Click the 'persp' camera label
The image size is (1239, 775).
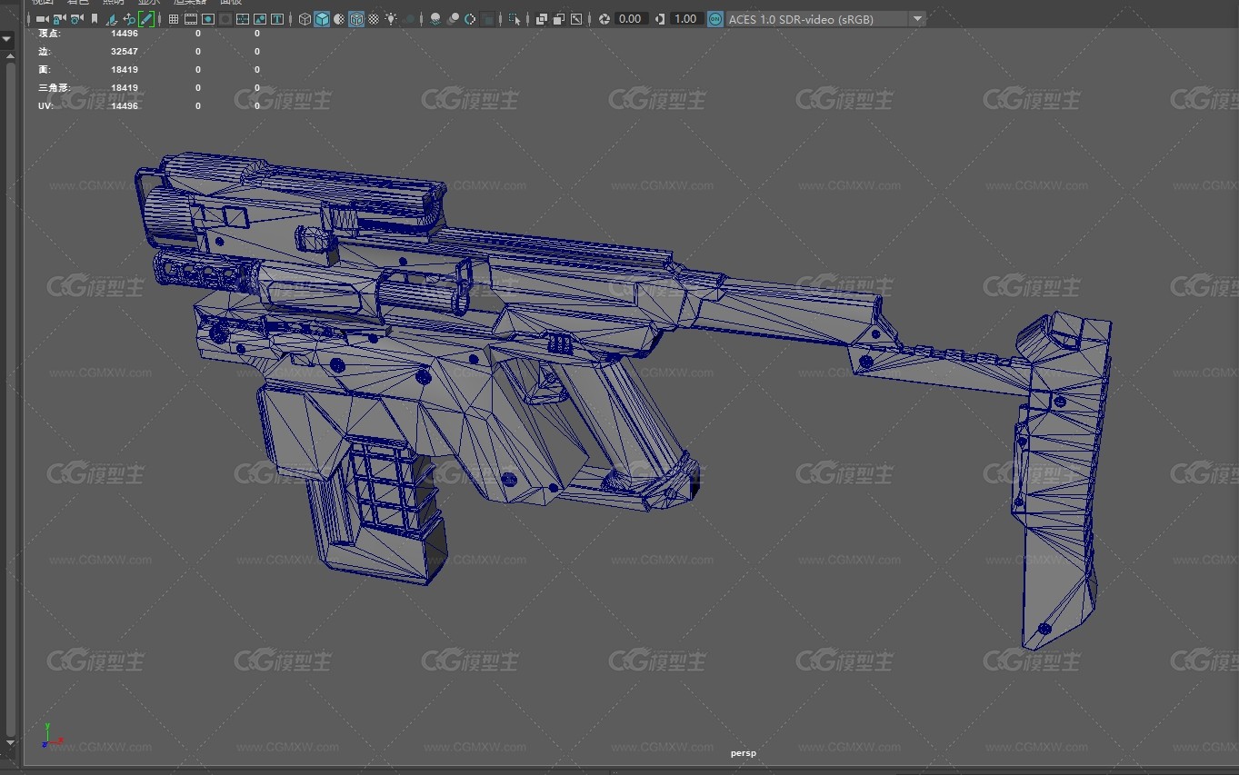tap(743, 753)
